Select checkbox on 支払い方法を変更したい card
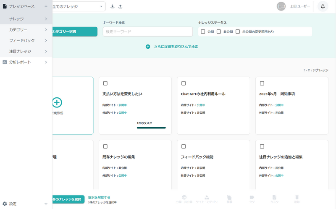The height and width of the screenshot is (209, 336). pyautogui.click(x=105, y=84)
